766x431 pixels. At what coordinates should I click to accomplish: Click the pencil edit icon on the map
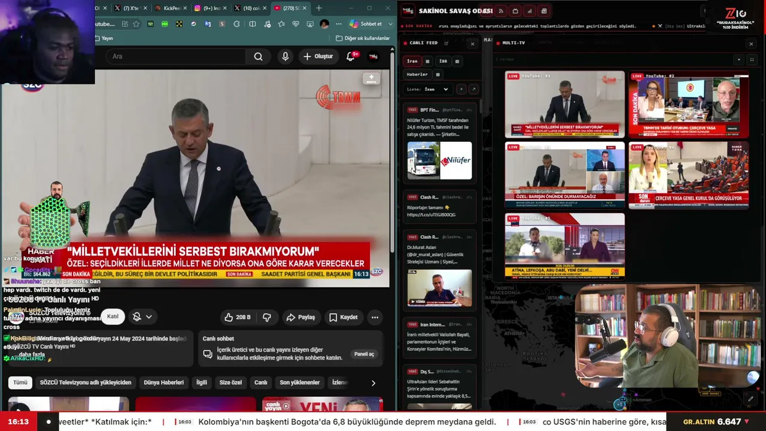point(750,399)
